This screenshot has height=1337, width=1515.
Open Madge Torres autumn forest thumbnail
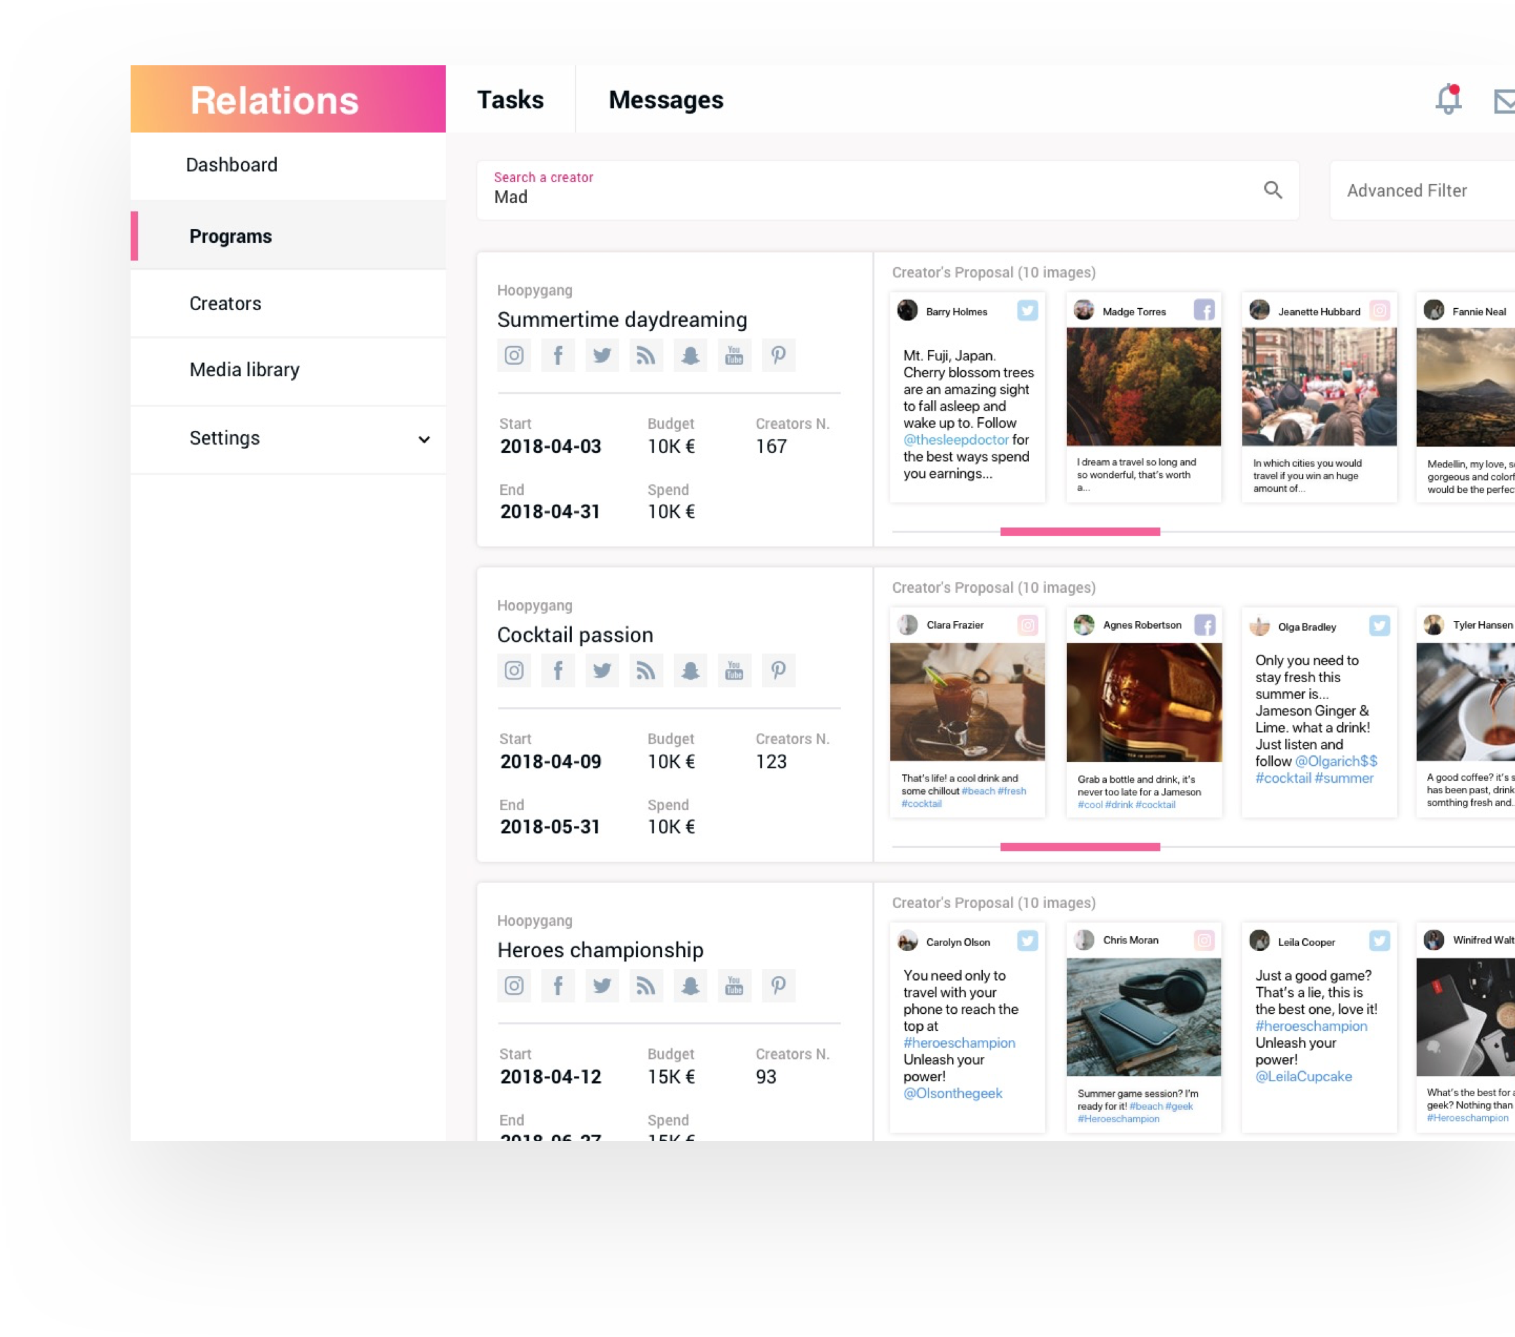pyautogui.click(x=1143, y=387)
